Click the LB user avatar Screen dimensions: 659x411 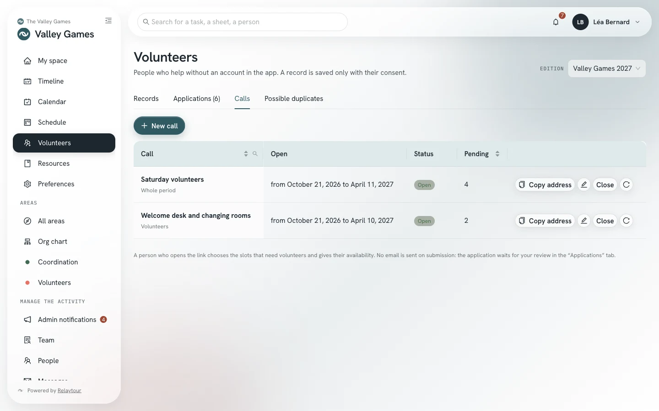pyautogui.click(x=580, y=22)
